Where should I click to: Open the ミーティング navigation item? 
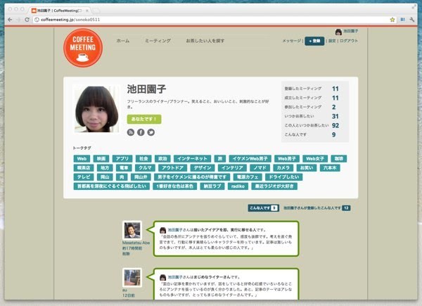158,42
